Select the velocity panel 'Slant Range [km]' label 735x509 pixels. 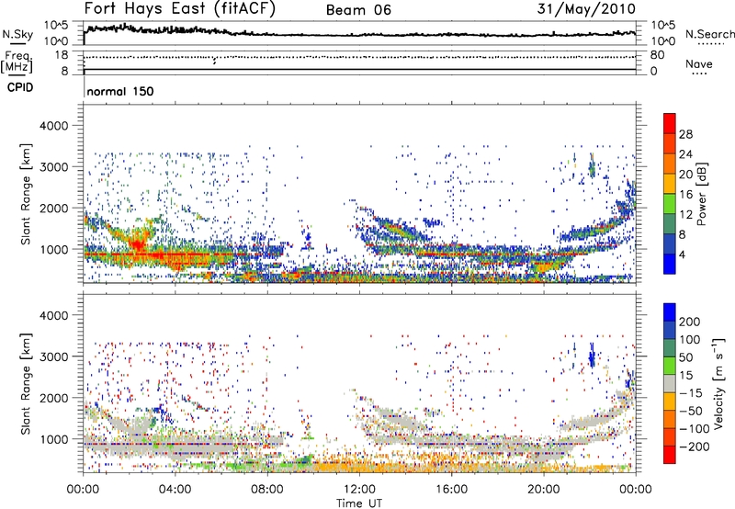(26, 383)
